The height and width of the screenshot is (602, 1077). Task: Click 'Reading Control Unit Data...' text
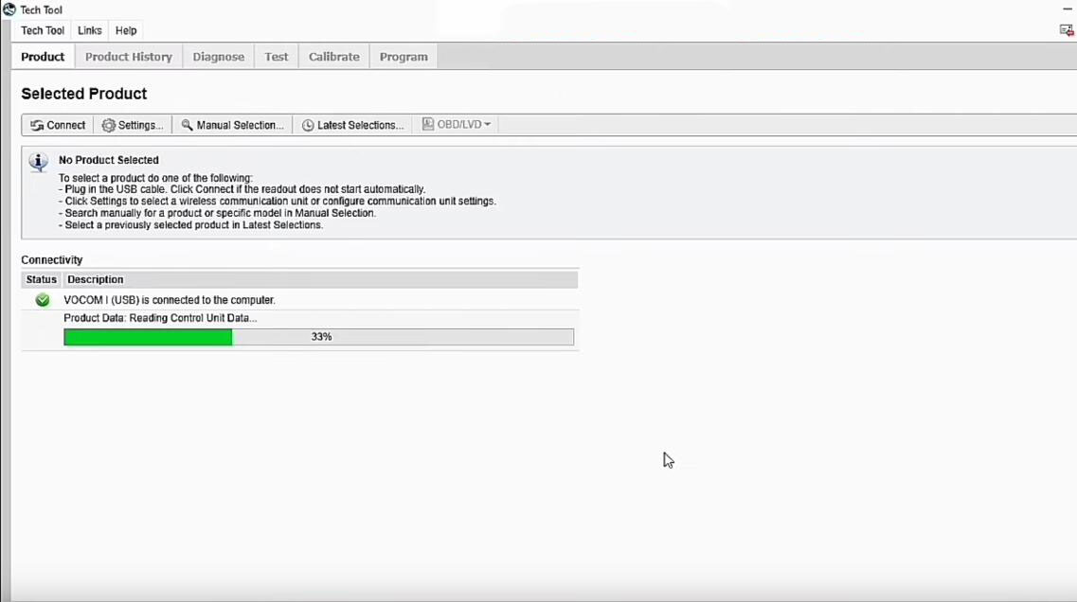193,318
